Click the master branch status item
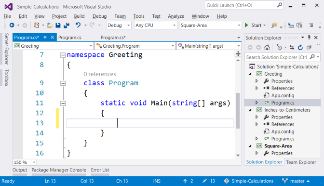 (296, 181)
